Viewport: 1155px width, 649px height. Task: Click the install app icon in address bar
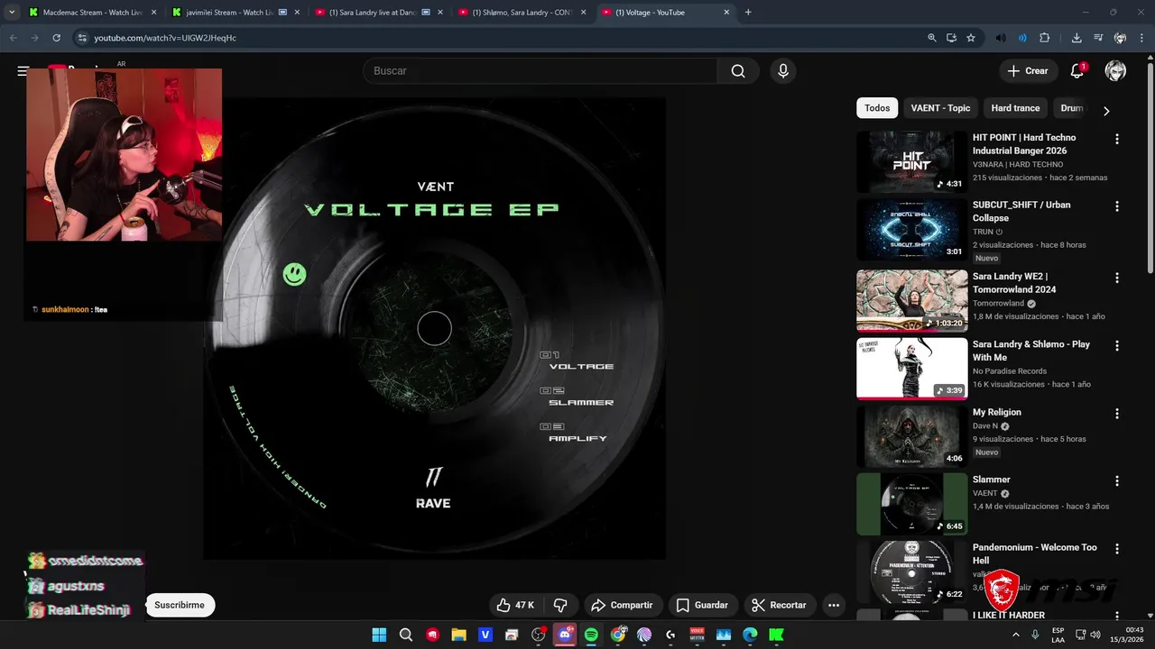point(951,38)
